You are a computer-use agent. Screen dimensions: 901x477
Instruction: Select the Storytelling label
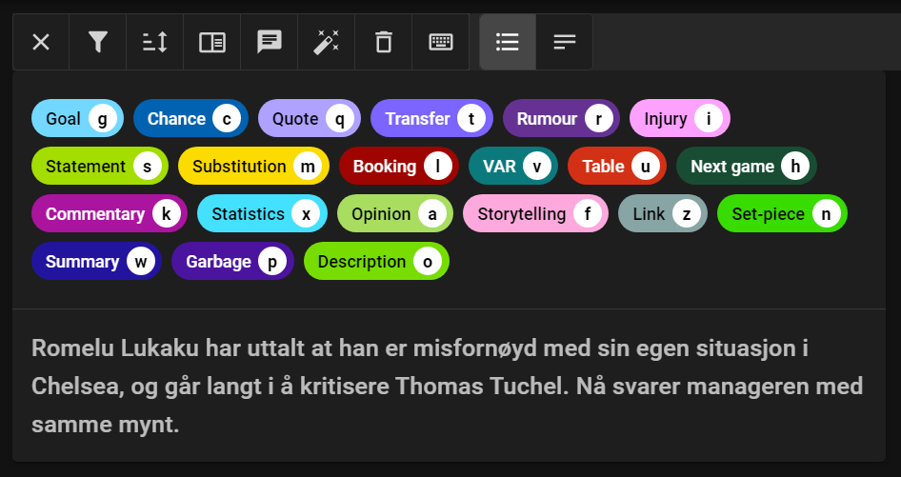535,214
